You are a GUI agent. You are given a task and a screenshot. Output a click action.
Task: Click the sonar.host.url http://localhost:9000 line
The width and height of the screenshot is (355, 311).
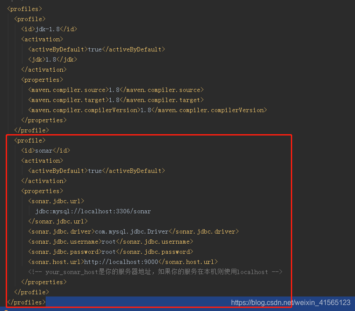123,262
